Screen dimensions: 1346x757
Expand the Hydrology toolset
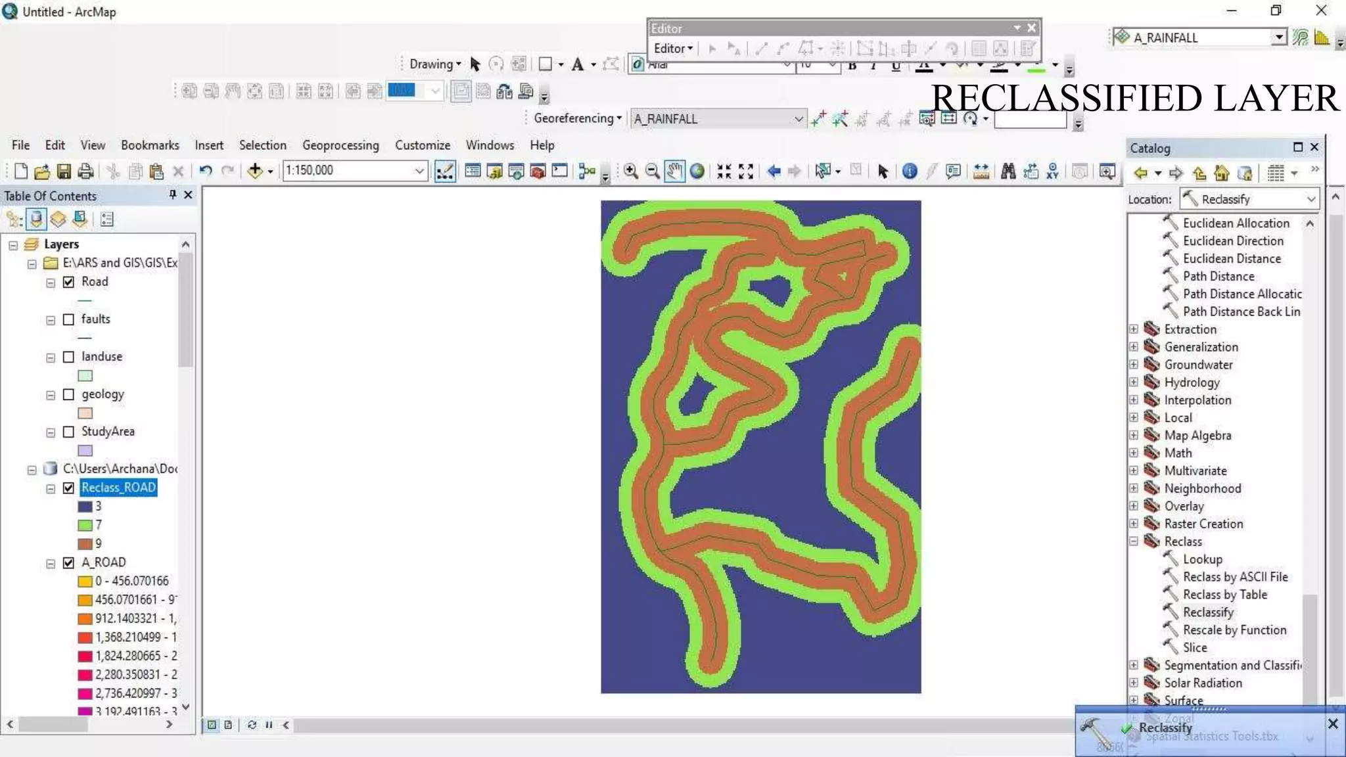(x=1134, y=382)
